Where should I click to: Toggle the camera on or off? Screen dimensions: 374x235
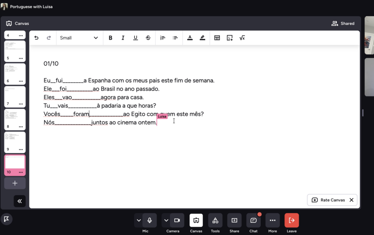point(177,220)
